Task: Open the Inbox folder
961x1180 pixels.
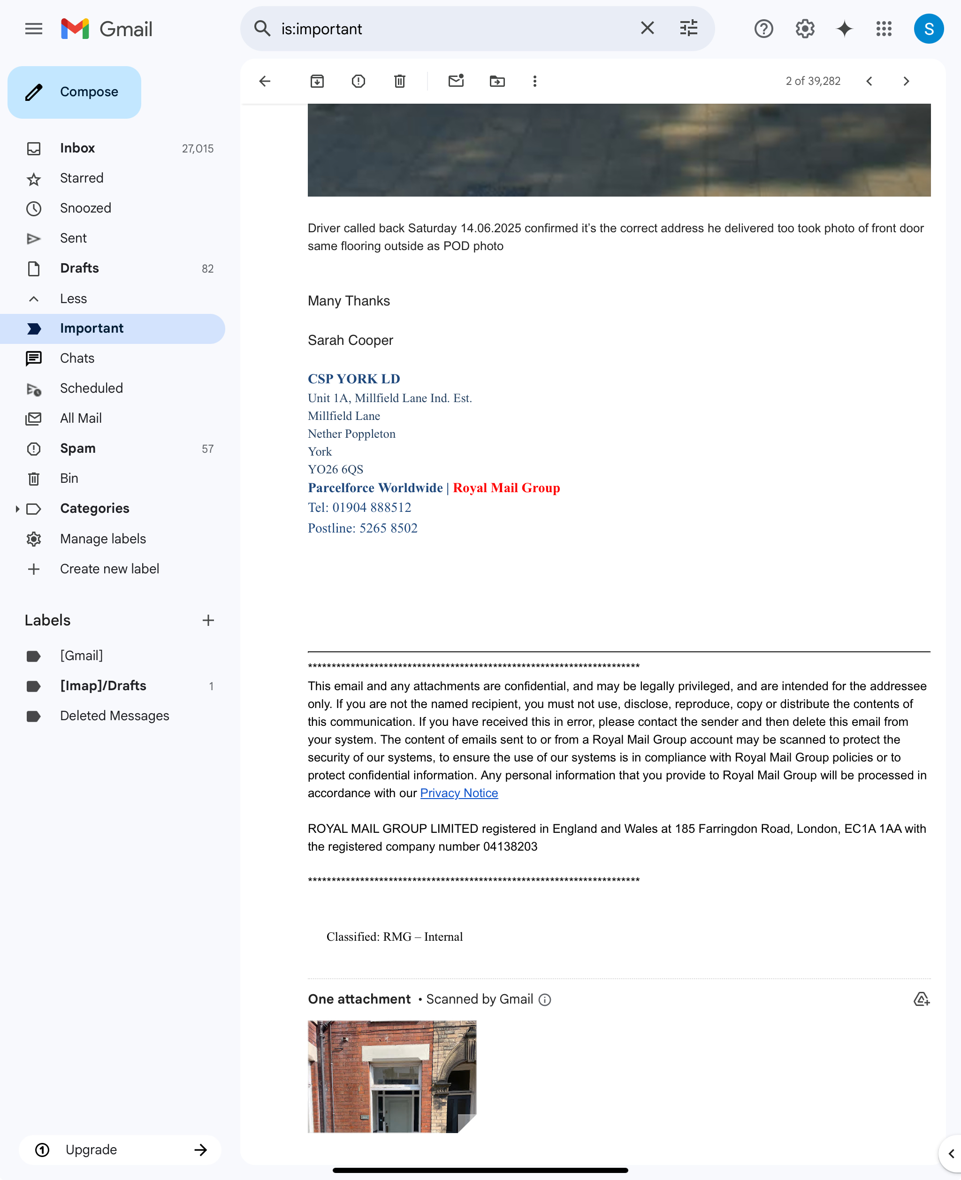Action: (x=112, y=148)
